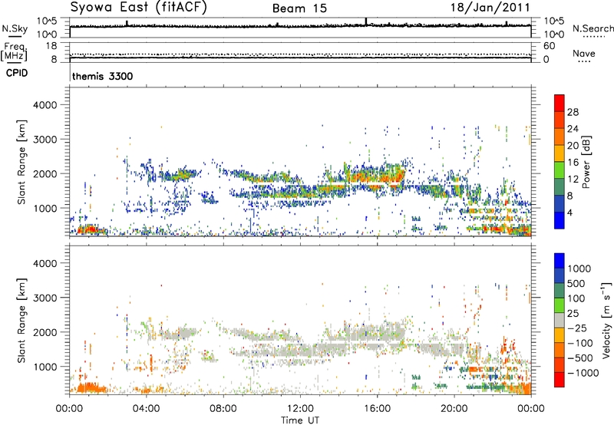The image size is (614, 425).
Task: Click the "1000" slant-range tick of the velocity panel
Action: click(45, 367)
